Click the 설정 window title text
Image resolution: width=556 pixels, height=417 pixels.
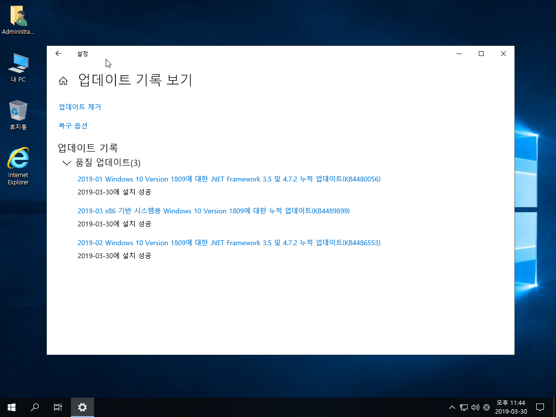tap(82, 54)
